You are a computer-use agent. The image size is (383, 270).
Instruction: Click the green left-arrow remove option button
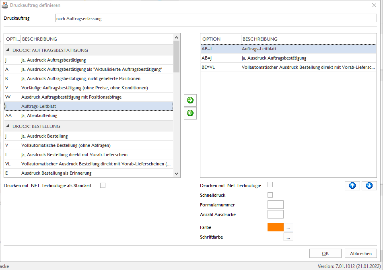(x=190, y=113)
